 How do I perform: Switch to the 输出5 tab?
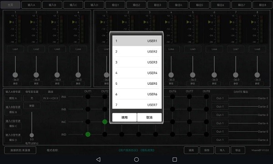click(199, 5)
